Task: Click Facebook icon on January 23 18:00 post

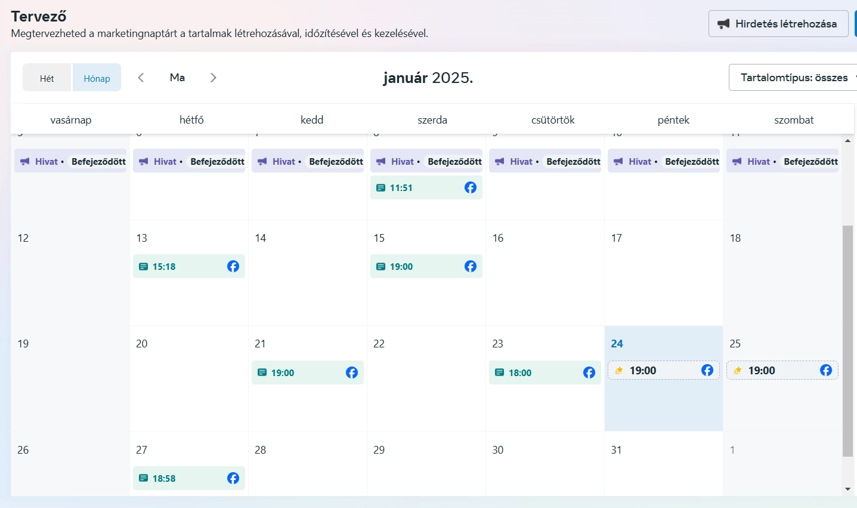Action: 589,372
